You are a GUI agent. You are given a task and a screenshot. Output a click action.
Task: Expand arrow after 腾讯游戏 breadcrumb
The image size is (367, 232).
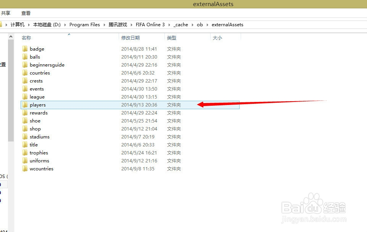click(131, 25)
